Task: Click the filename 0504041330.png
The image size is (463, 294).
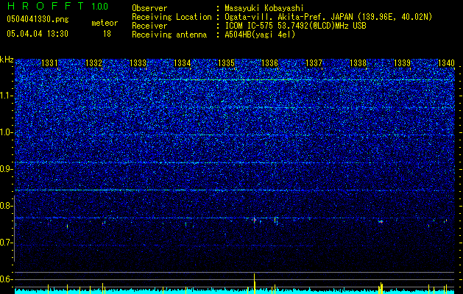Action: [38, 20]
